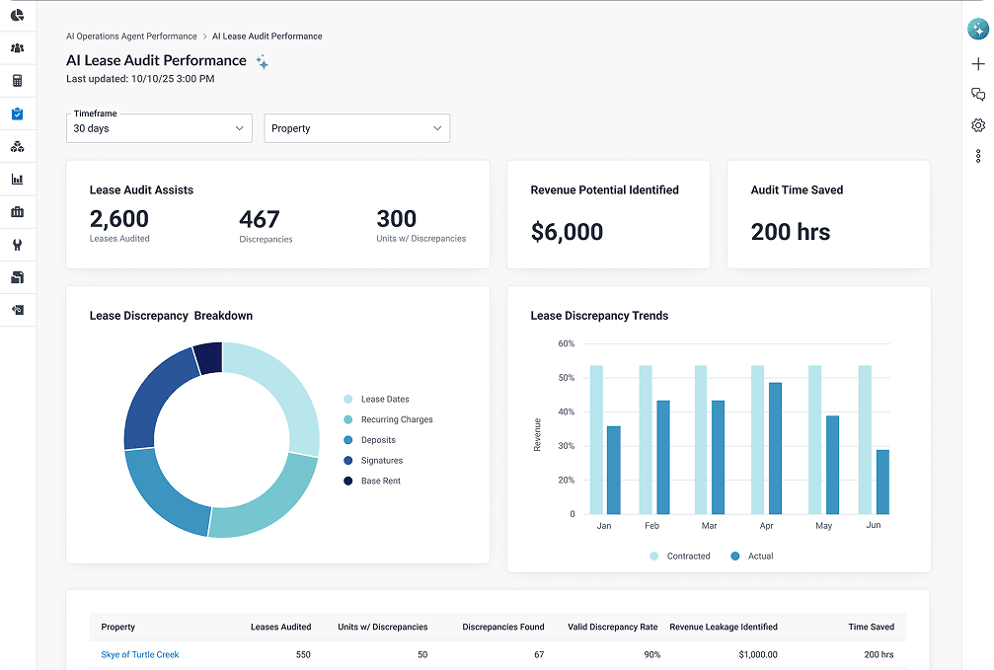Image resolution: width=994 pixels, height=670 pixels.
Task: Open the chat bubbles icon
Action: 978,95
